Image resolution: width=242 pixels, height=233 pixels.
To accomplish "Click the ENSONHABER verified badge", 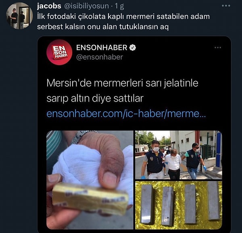I will 132,48.
